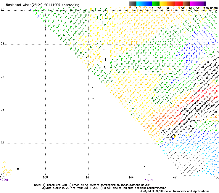
Task: Click the island outline near 141E 25N
Action: click(93, 98)
